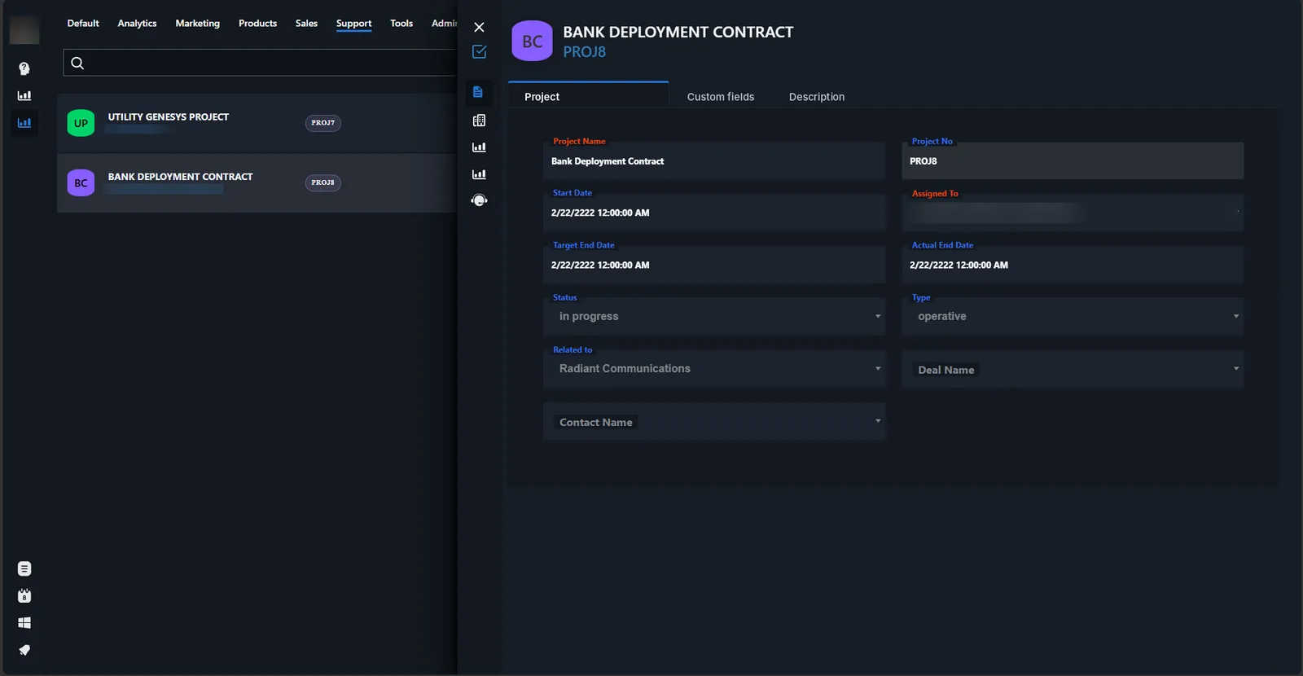Click the magnifier search icon
The height and width of the screenshot is (676, 1303).
coord(77,63)
